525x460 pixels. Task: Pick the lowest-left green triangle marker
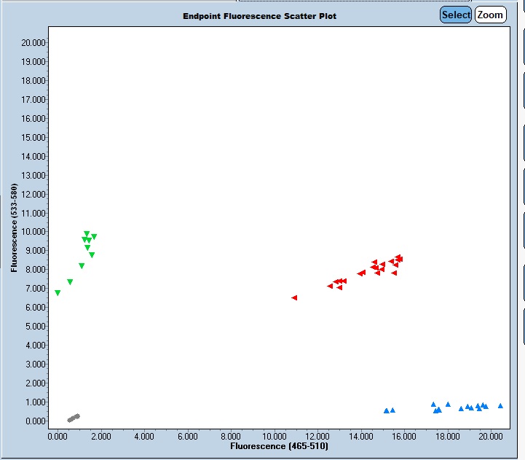(x=58, y=293)
